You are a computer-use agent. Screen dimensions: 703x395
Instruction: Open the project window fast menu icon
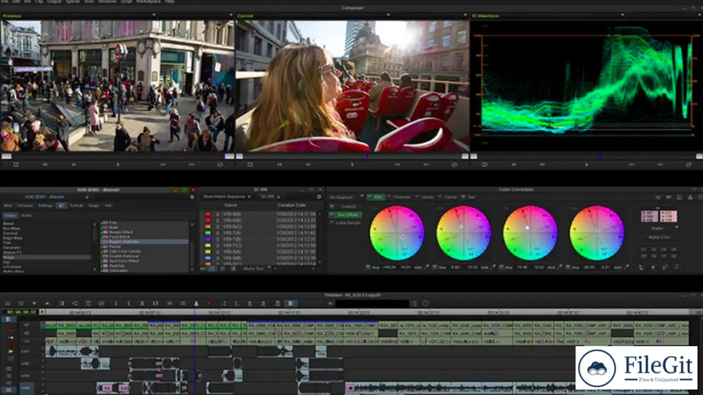[x=192, y=197]
